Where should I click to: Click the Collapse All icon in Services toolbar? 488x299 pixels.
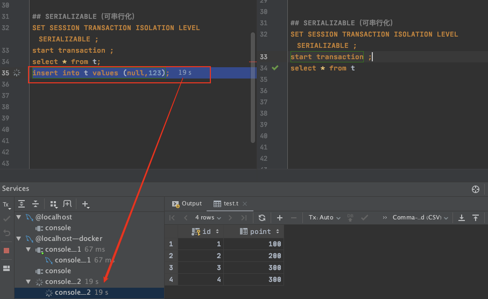(36, 204)
